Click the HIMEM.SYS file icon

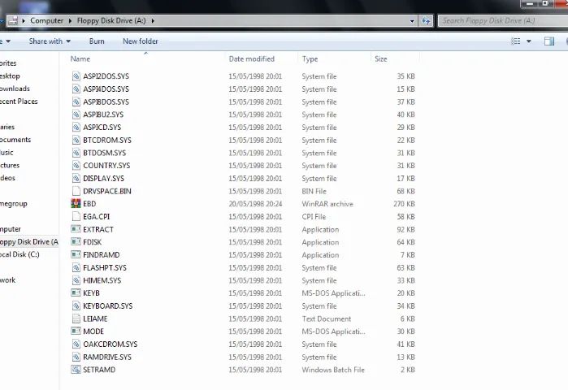[76, 280]
